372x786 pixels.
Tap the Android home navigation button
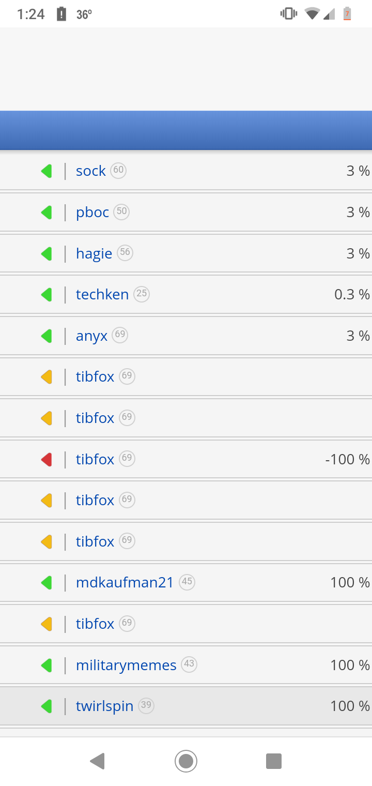click(x=186, y=761)
